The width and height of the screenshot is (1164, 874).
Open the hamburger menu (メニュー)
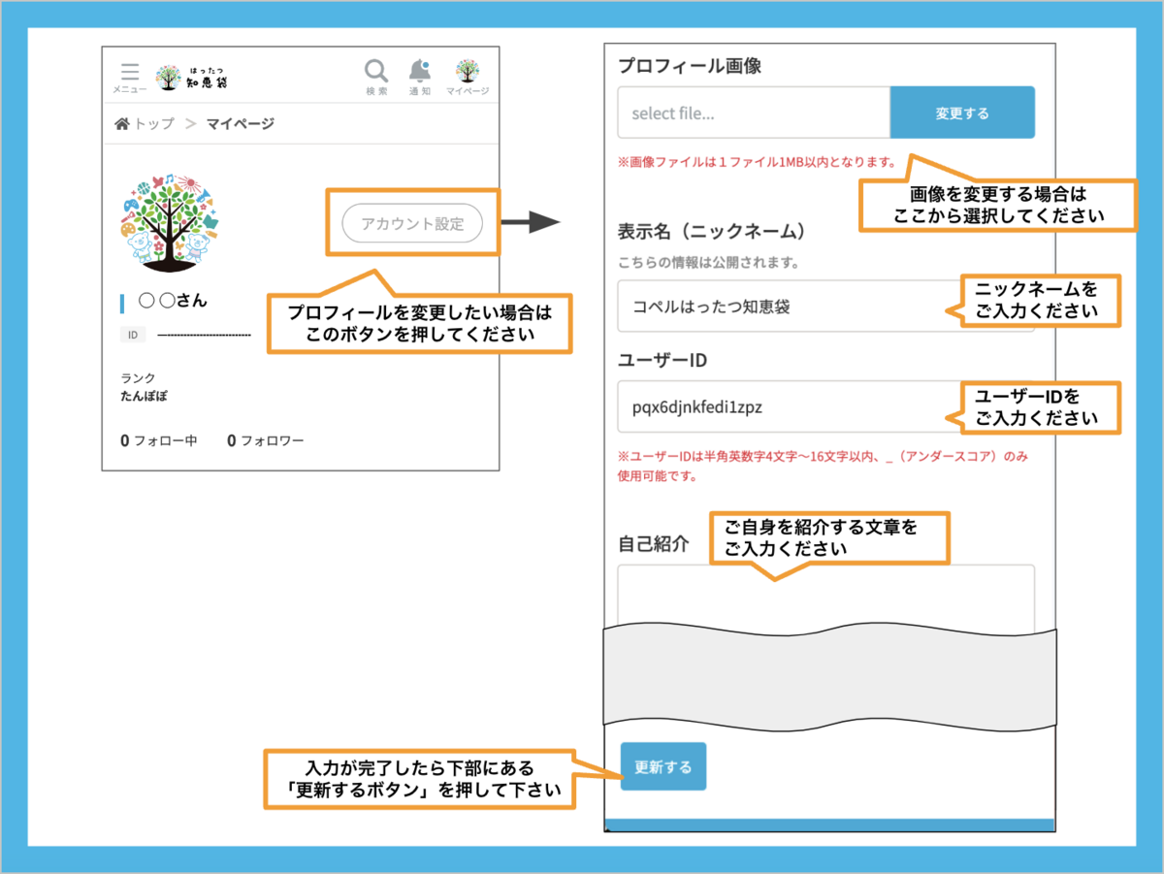tap(129, 77)
